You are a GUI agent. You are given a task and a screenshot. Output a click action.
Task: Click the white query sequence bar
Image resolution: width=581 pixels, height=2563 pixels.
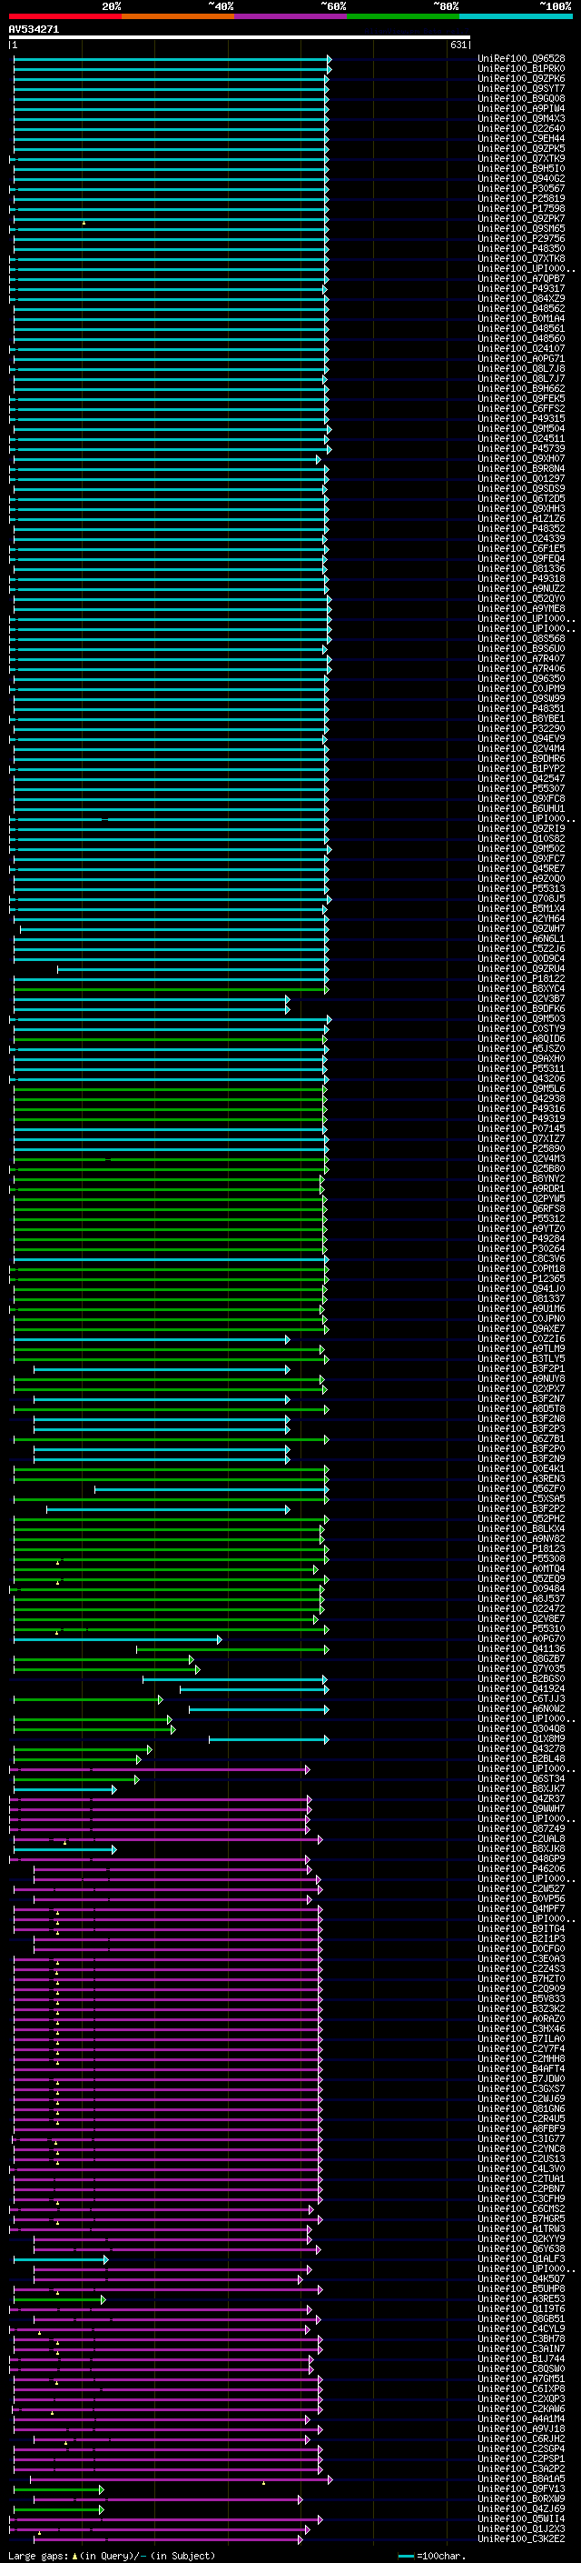click(x=240, y=38)
